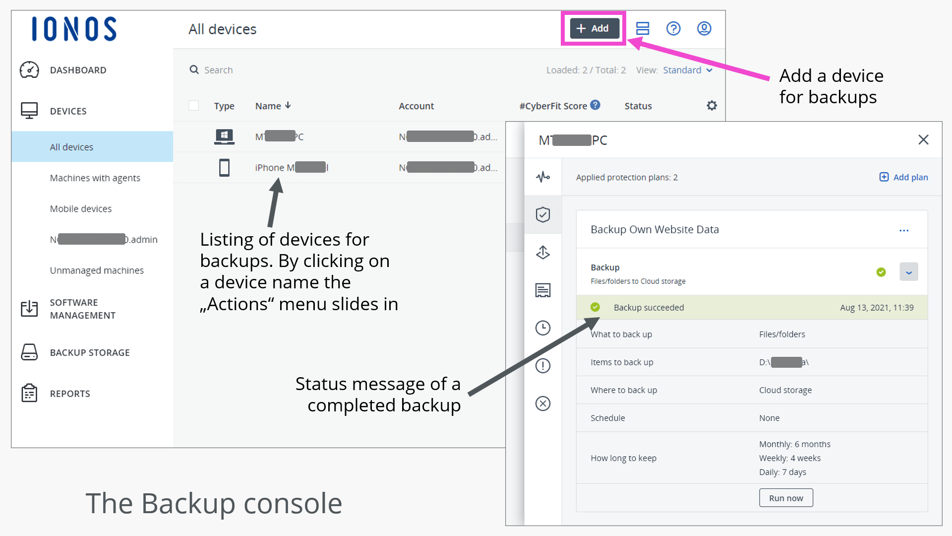
Task: Click the Devices monitor icon
Action: (29, 111)
